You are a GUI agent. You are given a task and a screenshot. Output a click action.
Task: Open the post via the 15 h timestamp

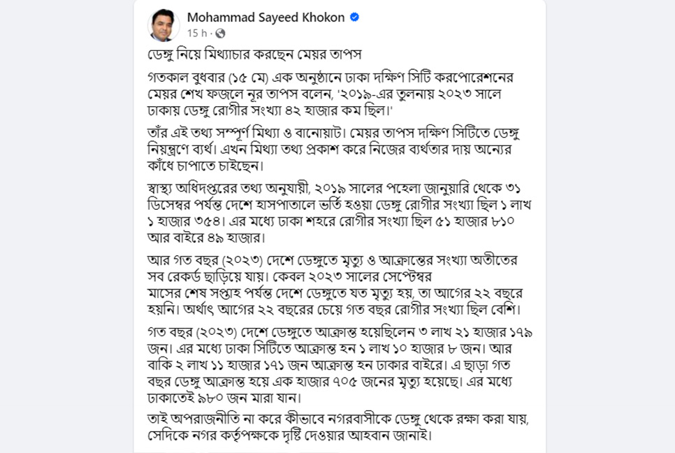tap(197, 33)
